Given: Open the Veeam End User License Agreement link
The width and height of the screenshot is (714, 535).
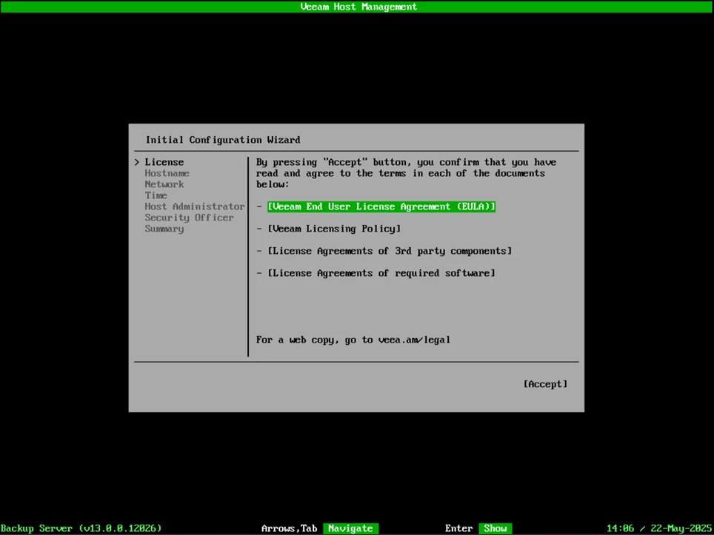Looking at the screenshot, I should (381, 206).
